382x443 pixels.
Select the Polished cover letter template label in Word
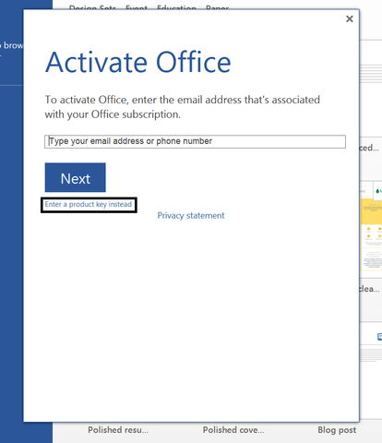233,430
